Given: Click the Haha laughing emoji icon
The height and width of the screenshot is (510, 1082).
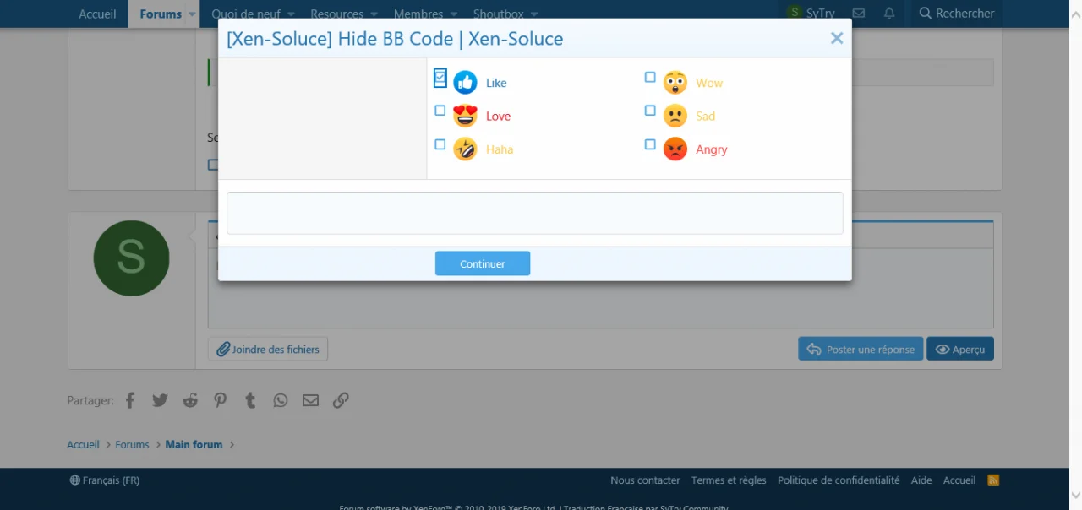Looking at the screenshot, I should (x=465, y=149).
